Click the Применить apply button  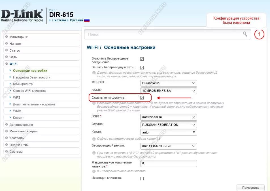(x=250, y=188)
